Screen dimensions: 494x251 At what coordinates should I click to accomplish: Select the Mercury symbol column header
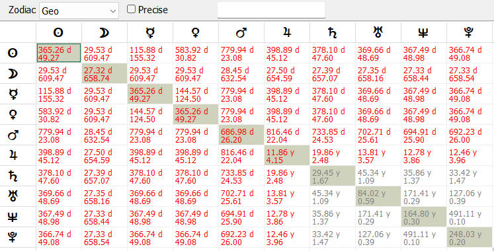pyautogui.click(x=150, y=32)
